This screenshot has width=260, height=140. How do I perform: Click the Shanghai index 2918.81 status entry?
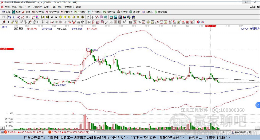pos(24,132)
